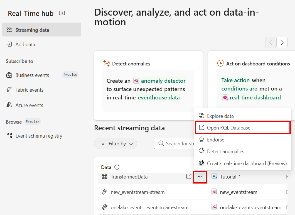Viewport: 295px width, 215px height.
Task: Click the right carousel arrow
Action: (282, 42)
